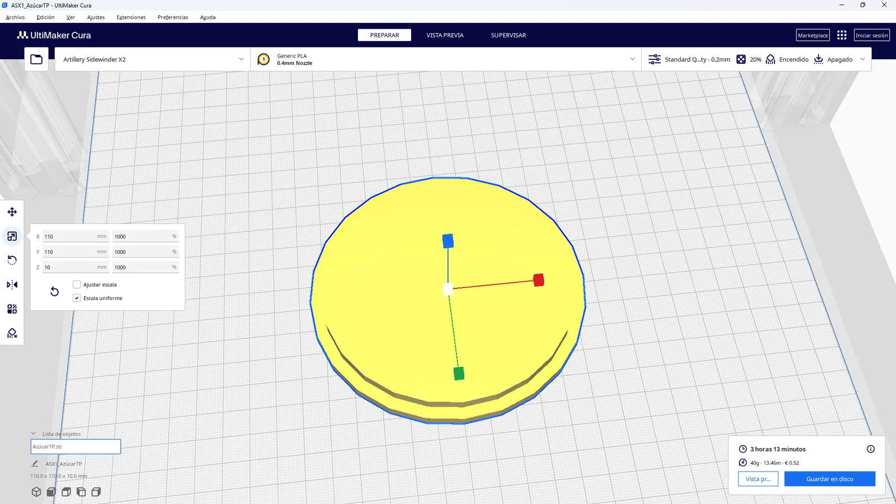Viewport: 896px width, 504px height.
Task: Open the Extensiones menu
Action: [x=131, y=17]
